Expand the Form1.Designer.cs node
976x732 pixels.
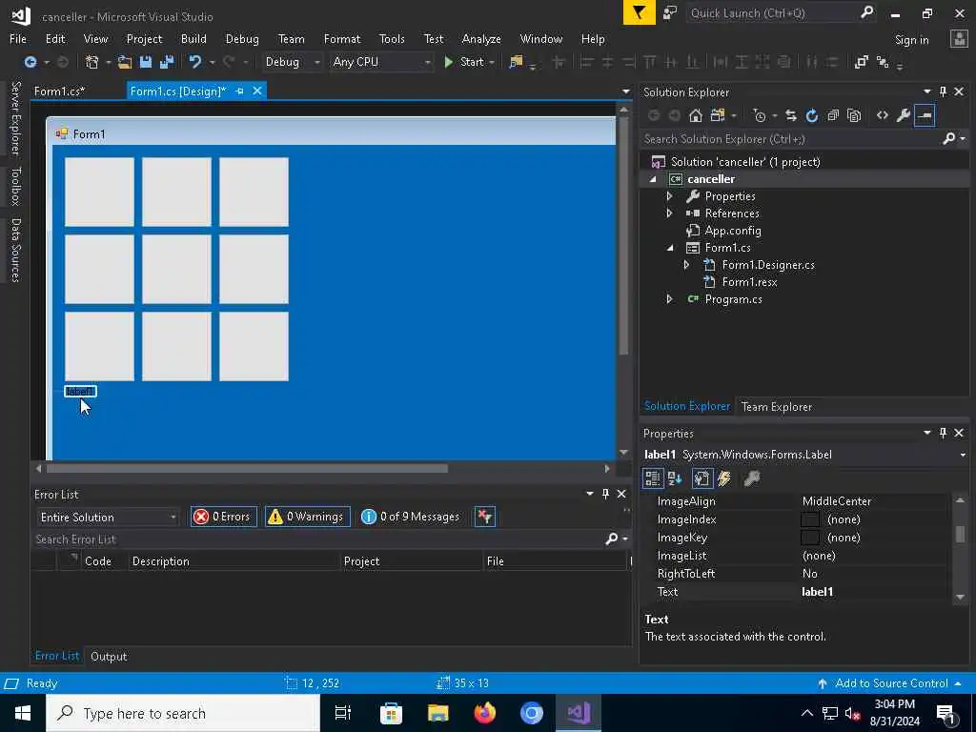[686, 265]
